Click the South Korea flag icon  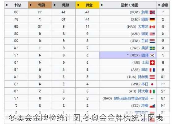[x=152, y=55]
